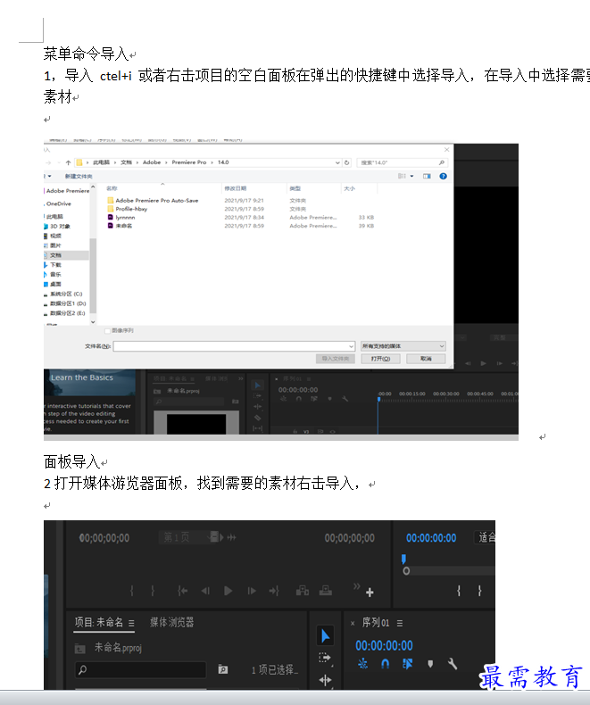The image size is (590, 705).
Task: Expand the overflow chevrons in the source monitor
Action: click(x=357, y=585)
